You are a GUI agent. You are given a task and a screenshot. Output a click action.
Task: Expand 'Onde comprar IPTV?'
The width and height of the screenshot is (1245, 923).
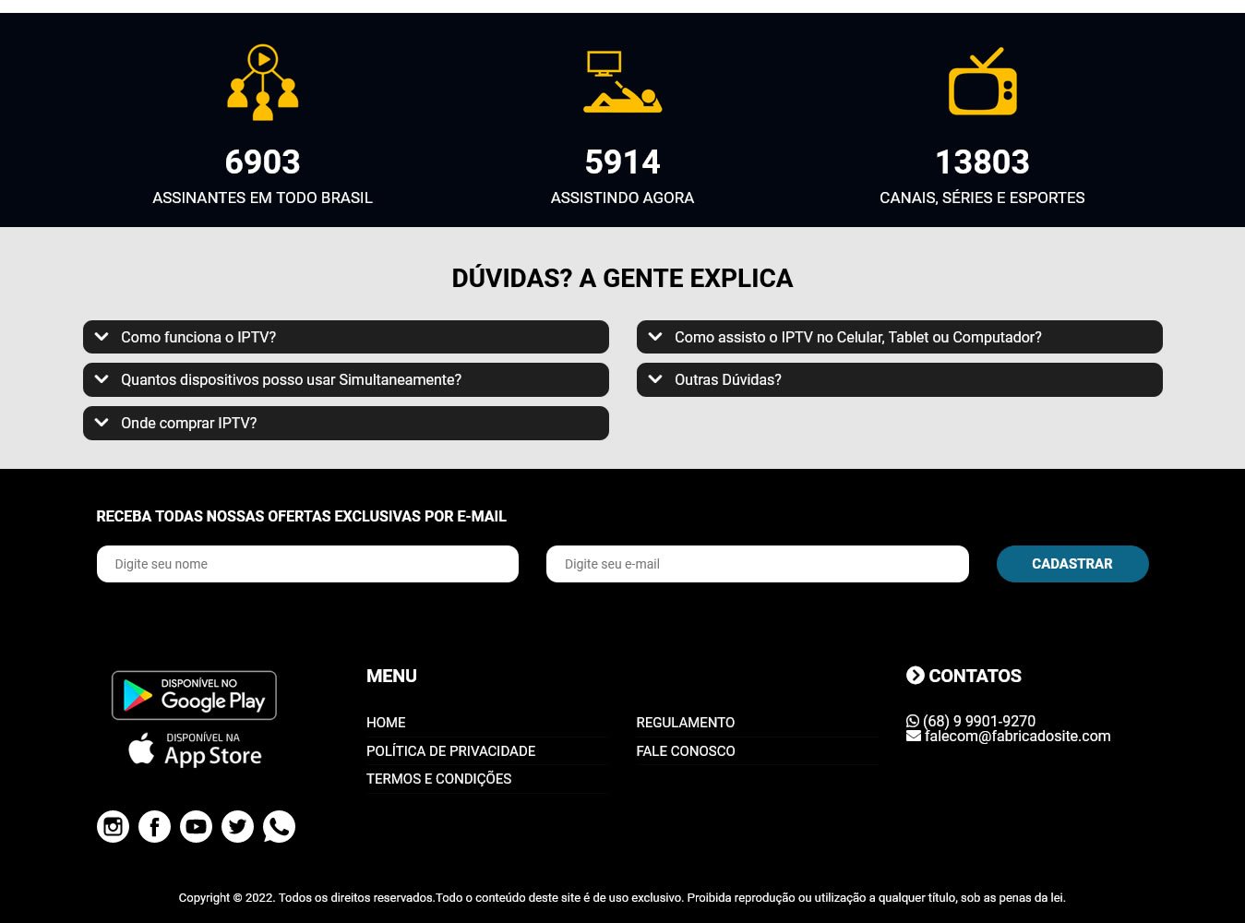coord(345,423)
